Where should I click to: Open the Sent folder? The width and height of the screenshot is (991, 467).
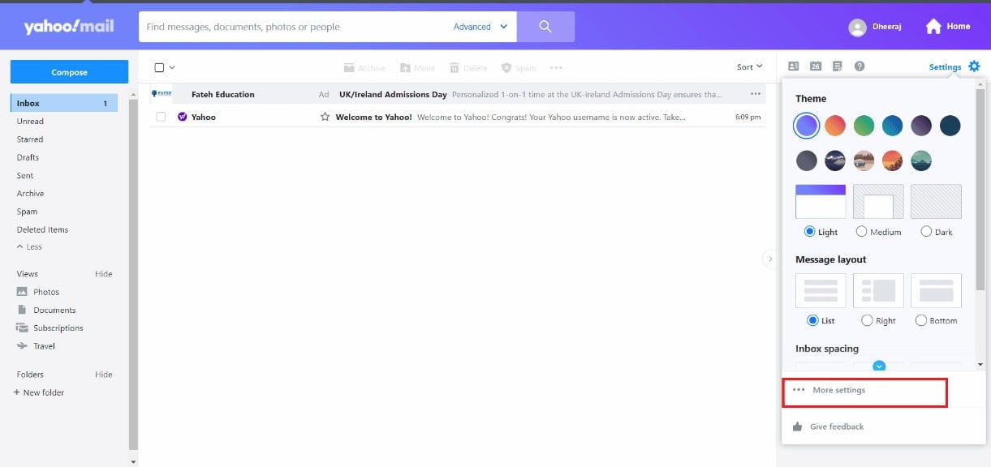coord(25,175)
